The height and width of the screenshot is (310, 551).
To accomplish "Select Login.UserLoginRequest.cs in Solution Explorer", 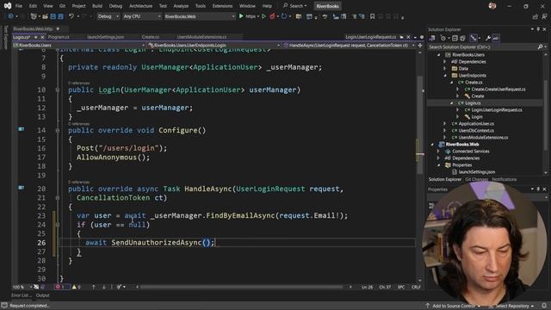I will 497,110.
